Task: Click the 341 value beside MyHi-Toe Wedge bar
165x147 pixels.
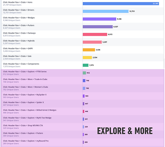Action: coord(86,119)
